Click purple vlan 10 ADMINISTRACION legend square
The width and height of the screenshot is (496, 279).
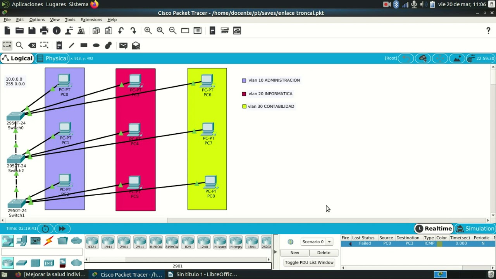[x=244, y=81]
